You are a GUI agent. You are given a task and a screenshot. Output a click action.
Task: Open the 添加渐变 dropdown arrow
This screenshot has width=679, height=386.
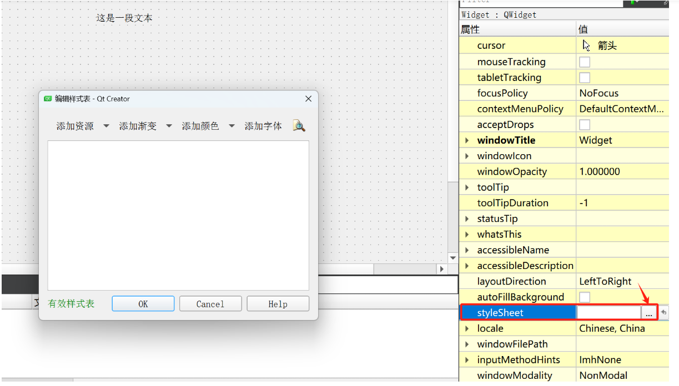click(x=169, y=126)
